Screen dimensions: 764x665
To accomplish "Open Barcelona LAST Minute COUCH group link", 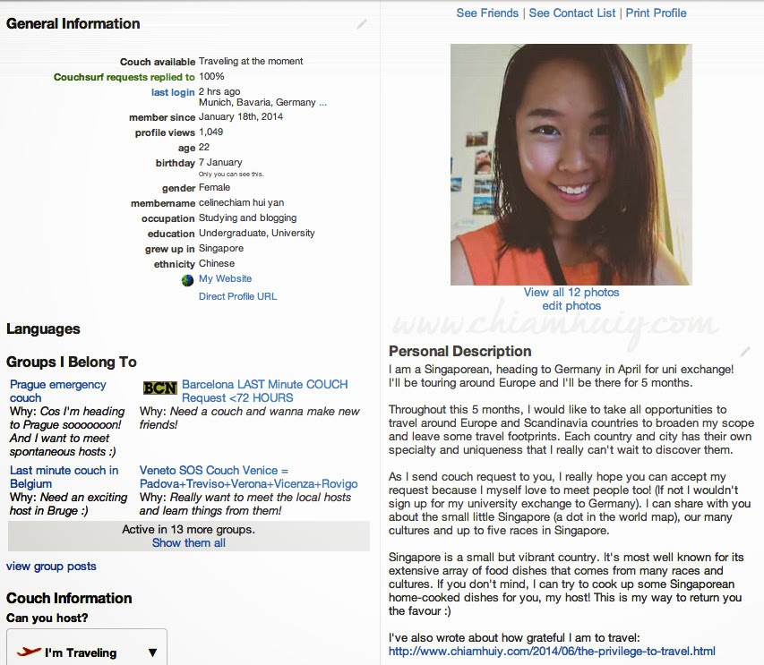I will [264, 391].
